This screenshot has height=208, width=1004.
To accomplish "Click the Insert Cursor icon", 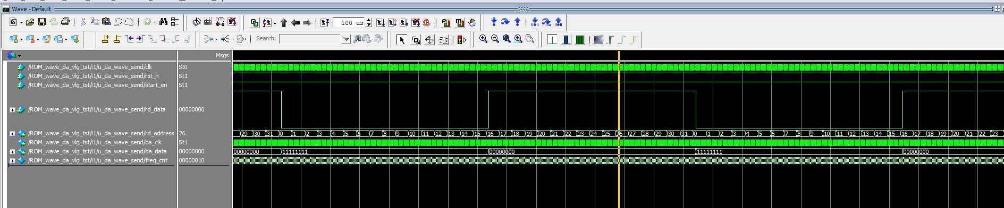I will click(105, 39).
